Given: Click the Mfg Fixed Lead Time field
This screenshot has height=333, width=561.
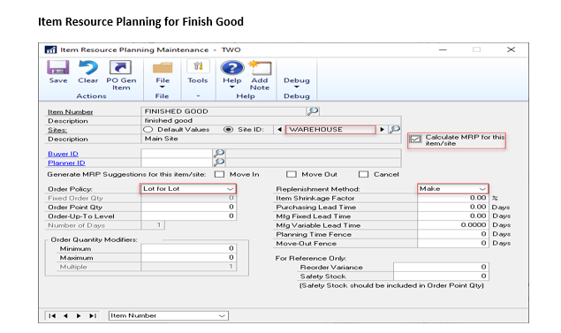Looking at the screenshot, I should (452, 216).
